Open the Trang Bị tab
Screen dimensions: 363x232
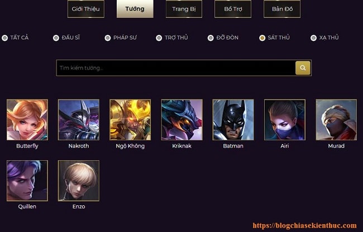click(x=184, y=9)
